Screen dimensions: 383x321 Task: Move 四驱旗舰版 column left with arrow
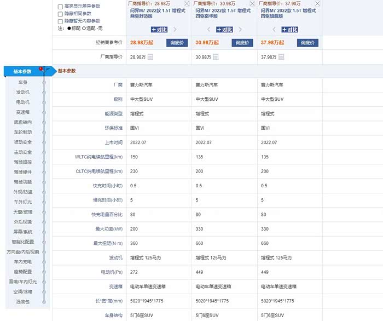[x=274, y=30]
